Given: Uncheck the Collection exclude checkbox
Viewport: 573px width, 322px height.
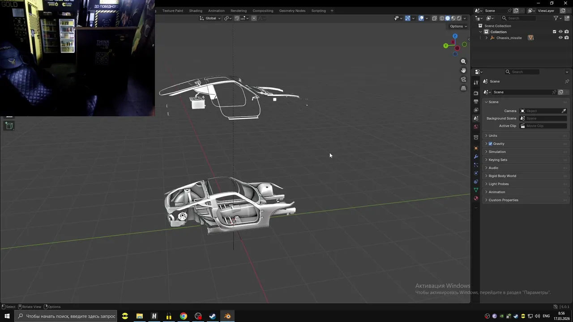Looking at the screenshot, I should pos(554,32).
